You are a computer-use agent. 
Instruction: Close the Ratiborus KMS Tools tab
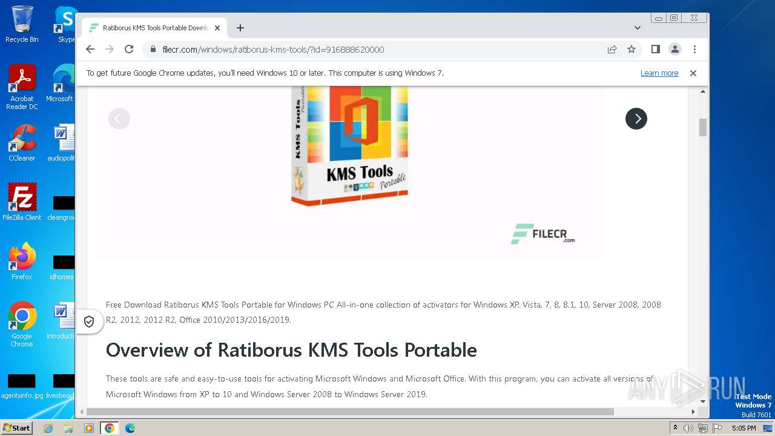(x=217, y=28)
